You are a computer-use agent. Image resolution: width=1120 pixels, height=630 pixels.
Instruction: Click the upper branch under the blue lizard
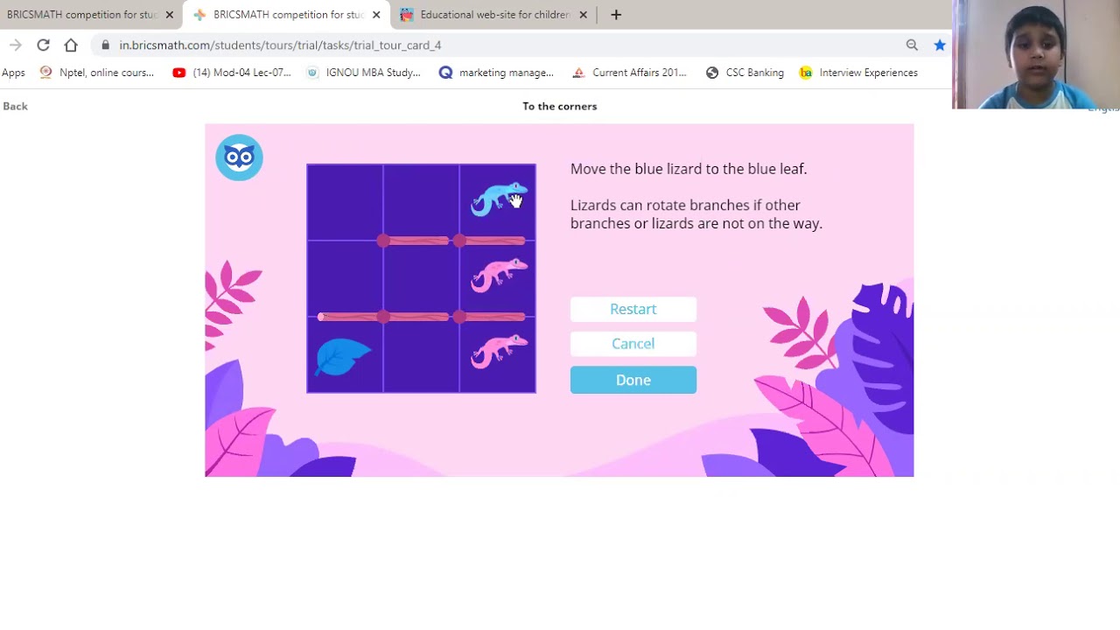(x=492, y=241)
